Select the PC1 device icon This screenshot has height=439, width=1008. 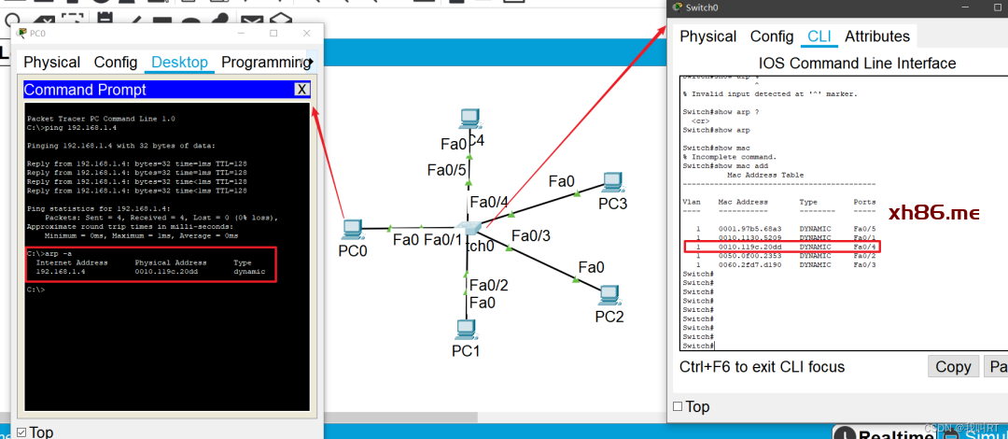click(466, 330)
